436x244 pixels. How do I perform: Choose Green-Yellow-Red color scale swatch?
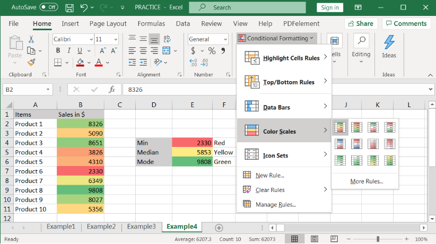[340, 127]
